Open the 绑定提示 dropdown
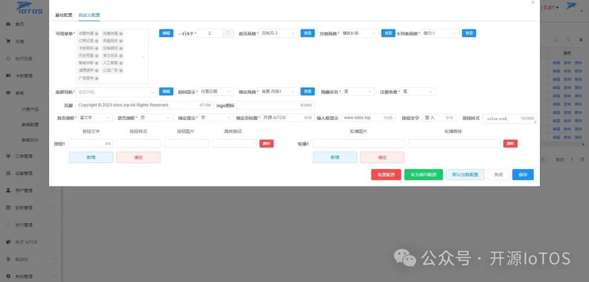Viewport: 589px width, 282px height. point(215,118)
